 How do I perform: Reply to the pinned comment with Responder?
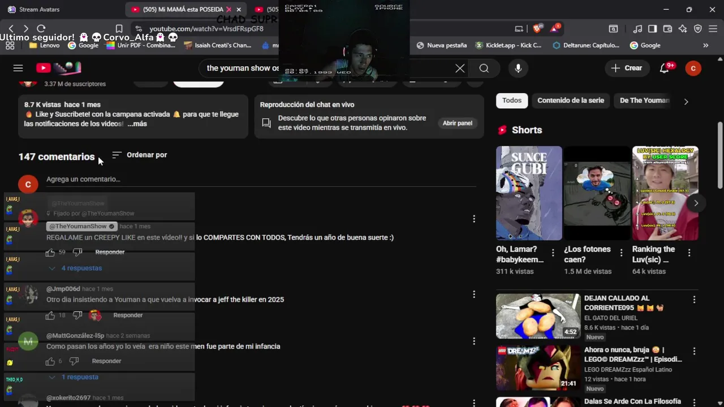tap(110, 252)
